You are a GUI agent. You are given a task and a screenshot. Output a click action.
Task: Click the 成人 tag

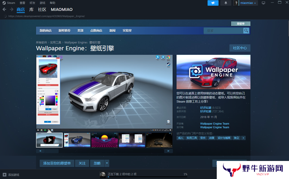click(x=180, y=138)
